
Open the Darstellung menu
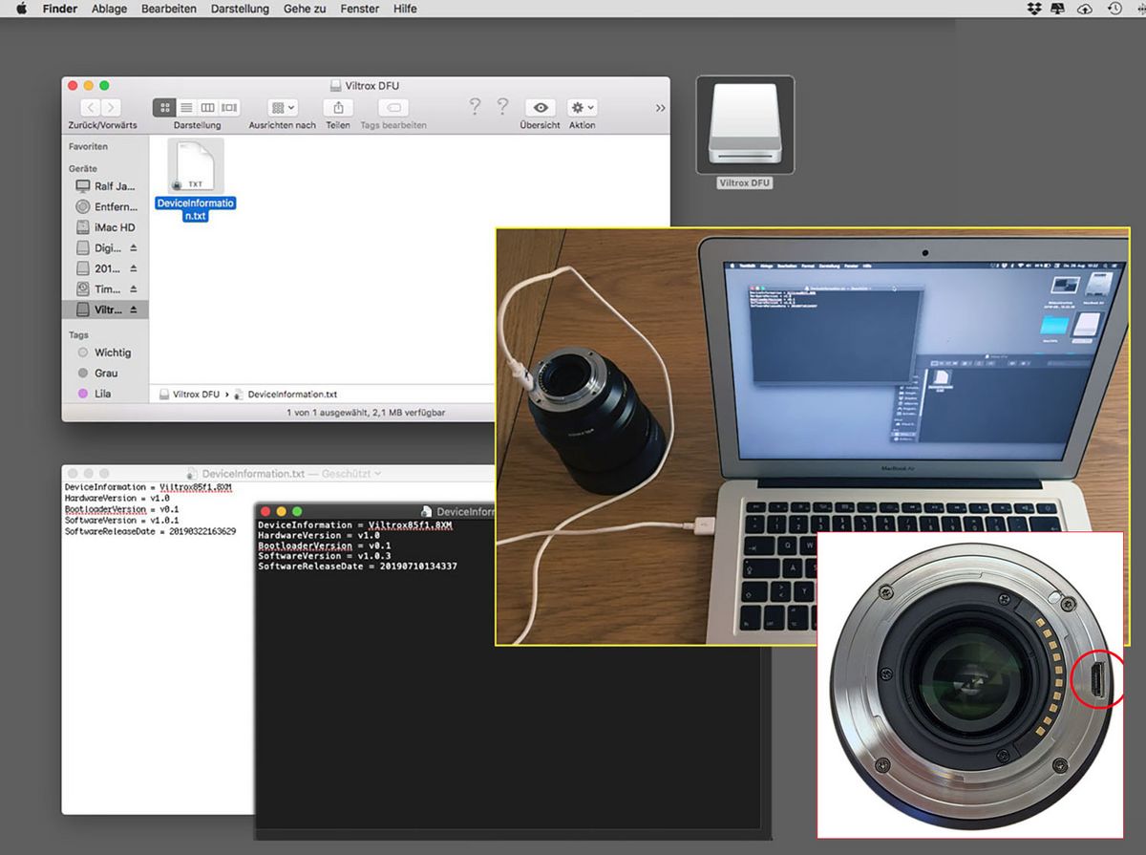240,9
